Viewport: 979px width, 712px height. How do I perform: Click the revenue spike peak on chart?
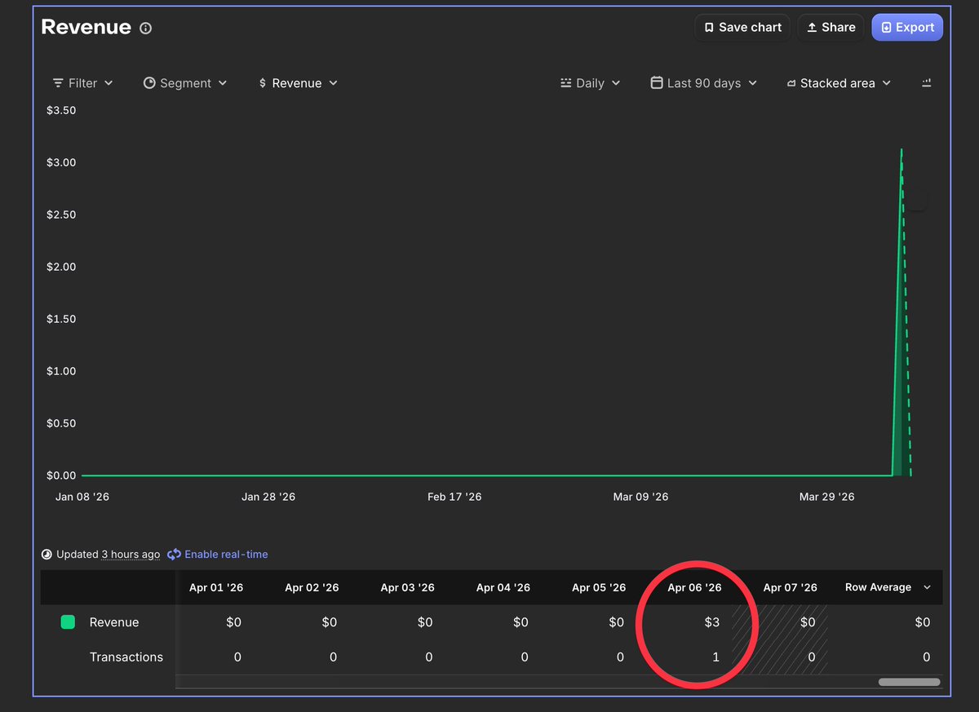(901, 150)
